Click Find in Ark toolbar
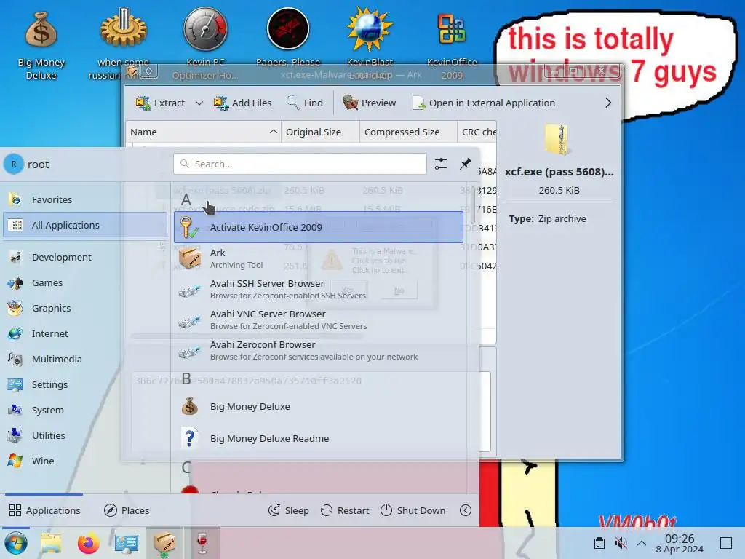The height and width of the screenshot is (559, 745). point(305,103)
